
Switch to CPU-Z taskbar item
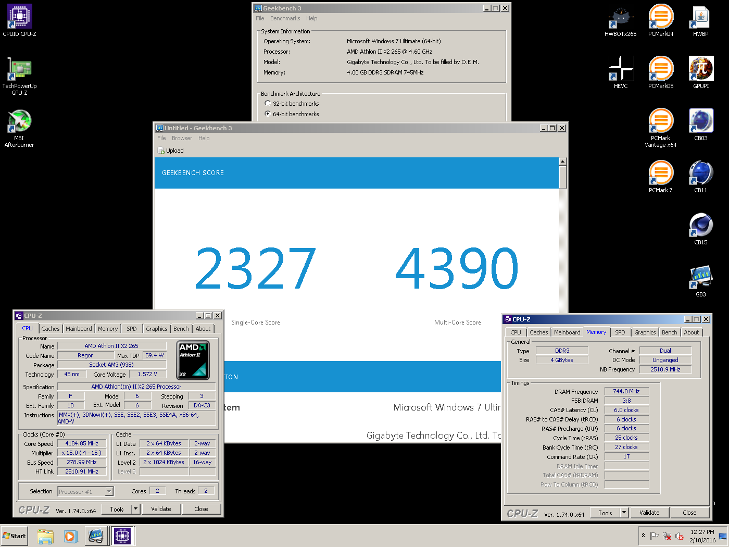pos(122,536)
